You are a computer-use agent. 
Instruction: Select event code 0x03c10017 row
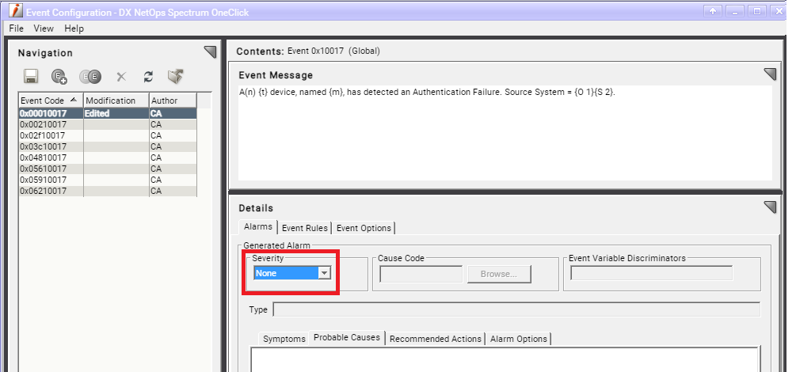click(x=108, y=146)
